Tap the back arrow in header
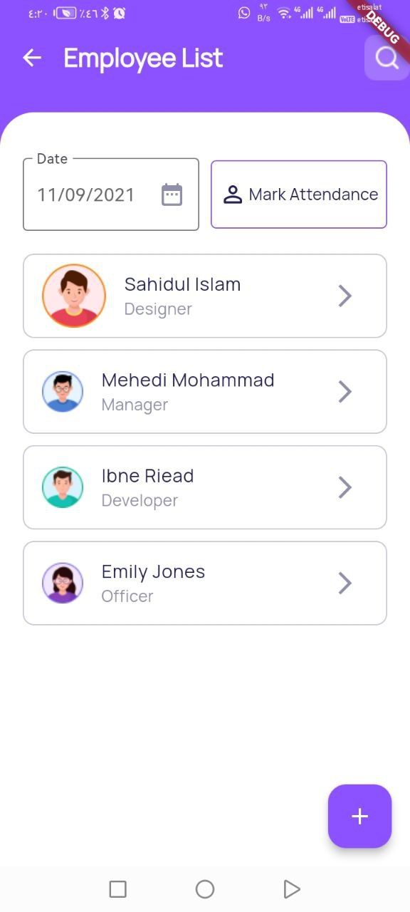The height and width of the screenshot is (912, 410). point(32,58)
